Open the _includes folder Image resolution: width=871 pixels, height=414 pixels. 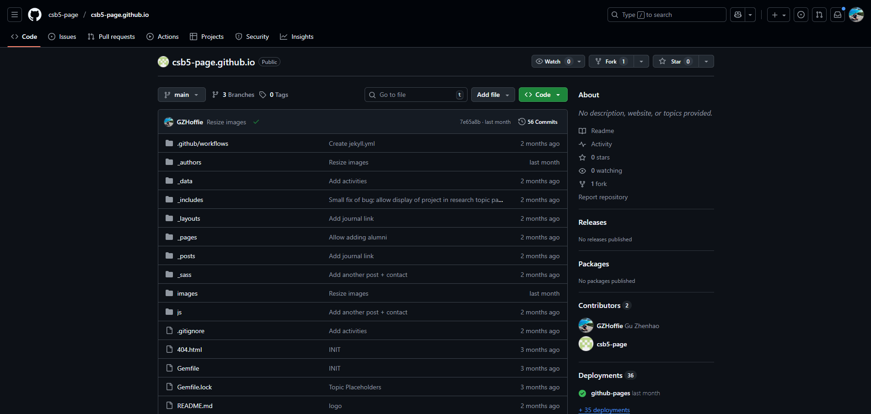(191, 200)
